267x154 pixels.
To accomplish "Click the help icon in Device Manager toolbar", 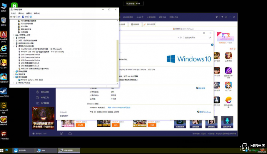I will click(23, 17).
